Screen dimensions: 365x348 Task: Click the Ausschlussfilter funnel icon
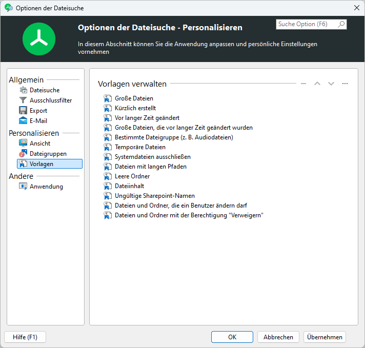(x=23, y=100)
